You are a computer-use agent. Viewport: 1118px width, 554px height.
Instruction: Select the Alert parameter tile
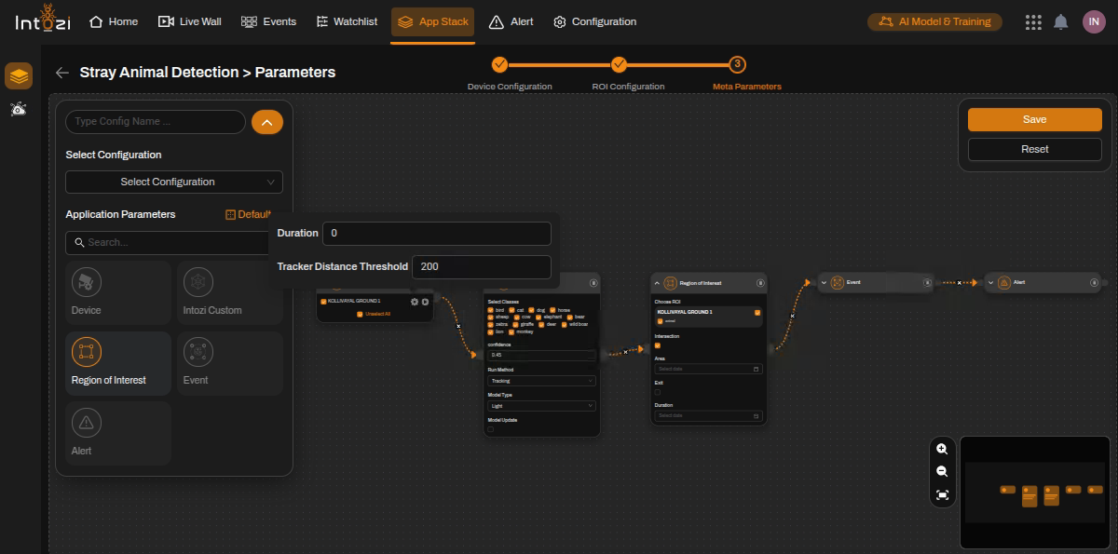118,433
